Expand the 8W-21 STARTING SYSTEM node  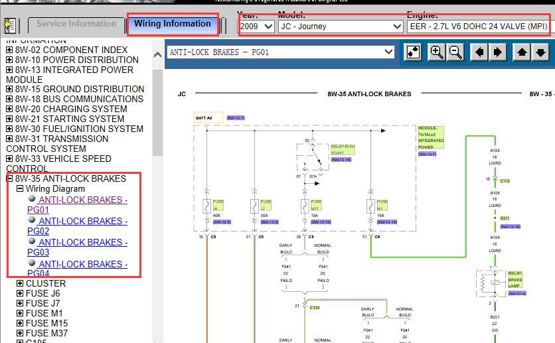tap(9, 119)
